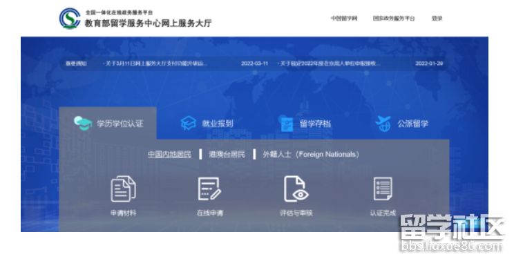514x261 pixels.
Task: Click the CSCSE logo in header
Action: (70, 19)
